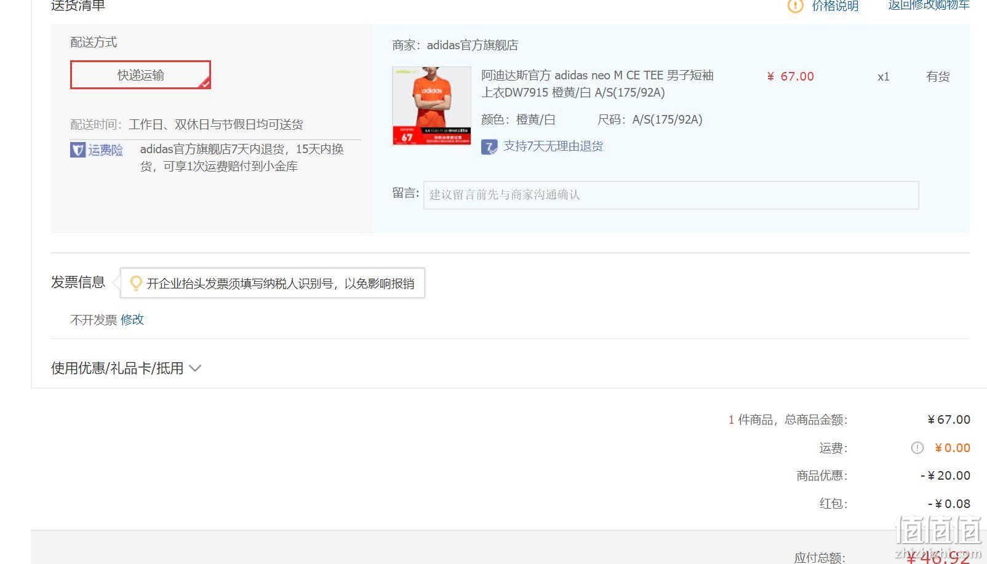Screen dimensions: 987x564
Task: Click the 发票信息 section heading
Action: coord(78,282)
